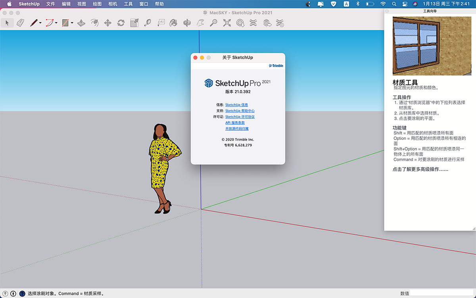The image size is (476, 298).
Task: Open the 3D Warehouse toolbar icon
Action: pos(240,23)
